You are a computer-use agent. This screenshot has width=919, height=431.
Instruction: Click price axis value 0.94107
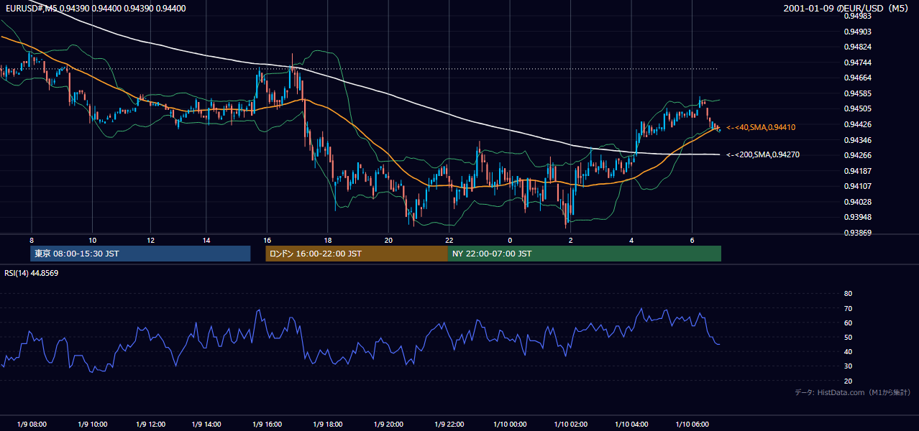857,186
